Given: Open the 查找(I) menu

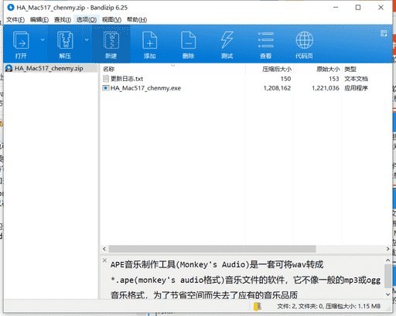Looking at the screenshot, I should point(63,19).
